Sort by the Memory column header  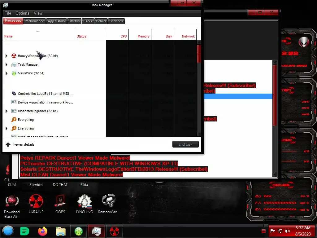[x=140, y=34]
